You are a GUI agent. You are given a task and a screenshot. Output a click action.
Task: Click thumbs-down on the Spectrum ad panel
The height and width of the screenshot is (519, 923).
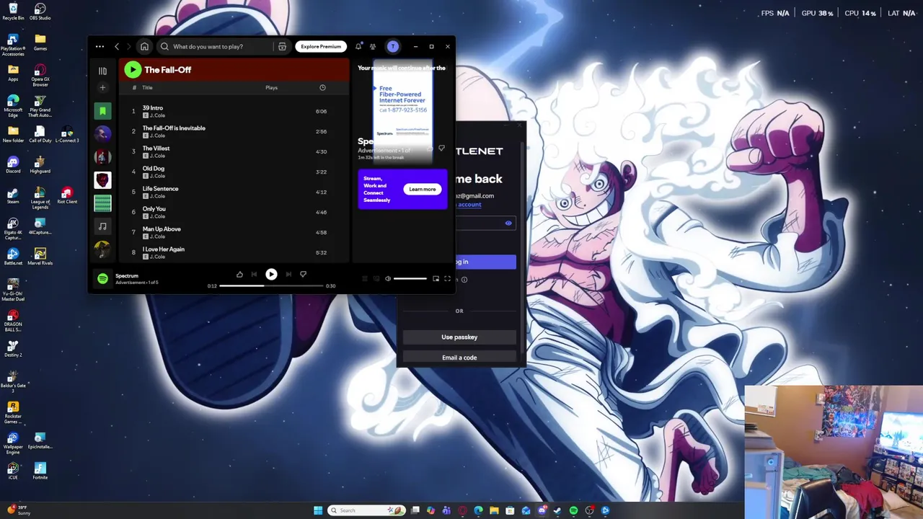click(x=441, y=148)
